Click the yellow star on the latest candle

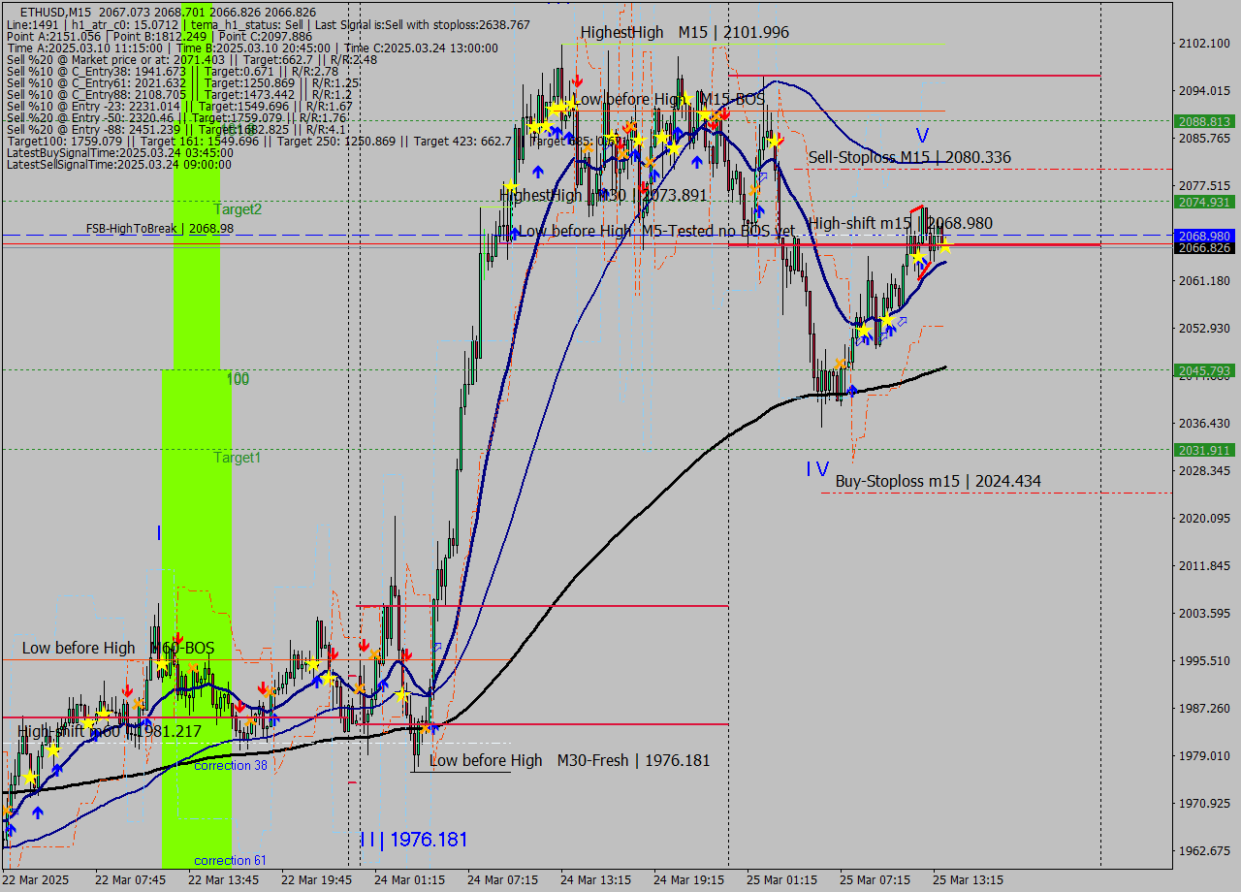943,248
